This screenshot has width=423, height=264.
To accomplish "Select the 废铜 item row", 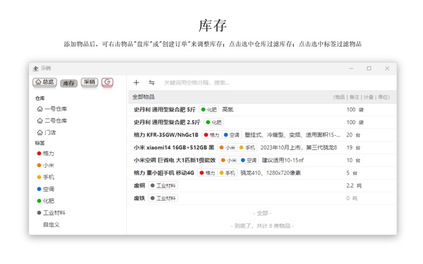I will pyautogui.click(x=140, y=185).
